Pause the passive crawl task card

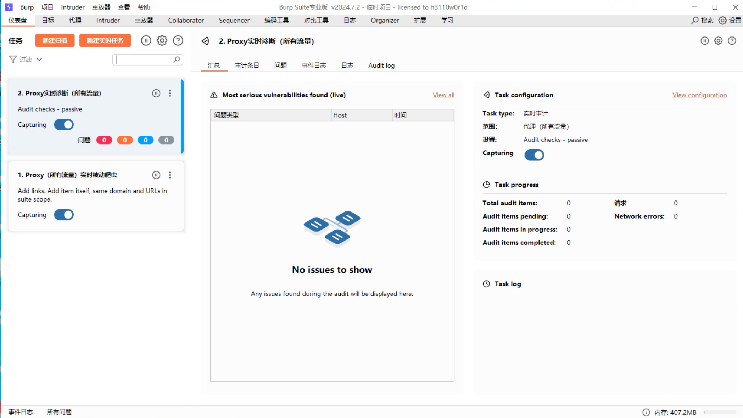point(156,175)
